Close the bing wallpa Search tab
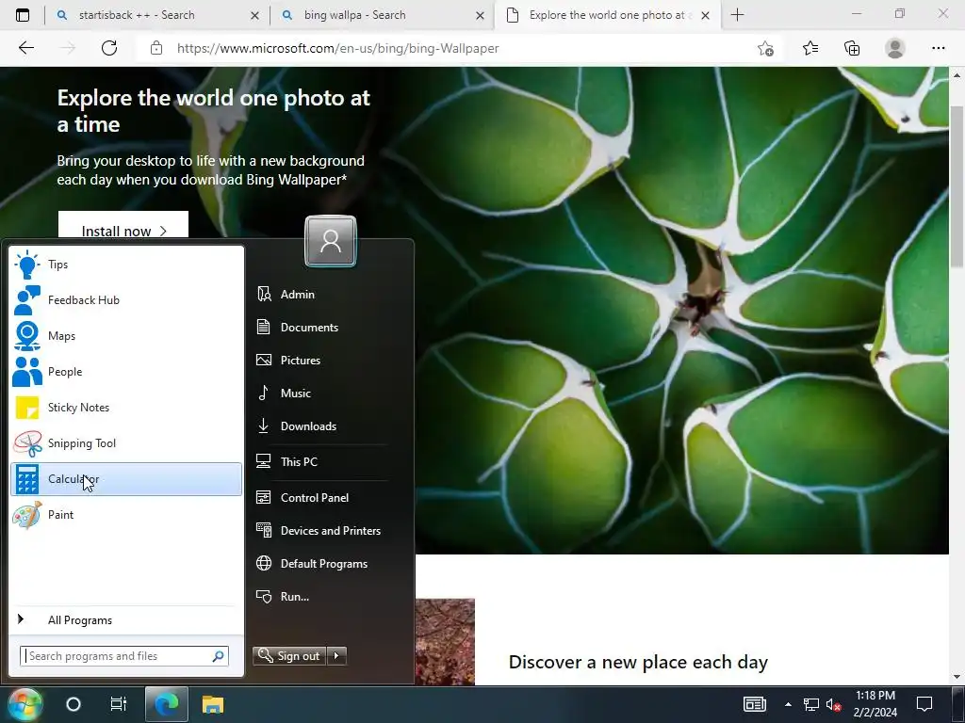This screenshot has height=723, width=965. 480,16
